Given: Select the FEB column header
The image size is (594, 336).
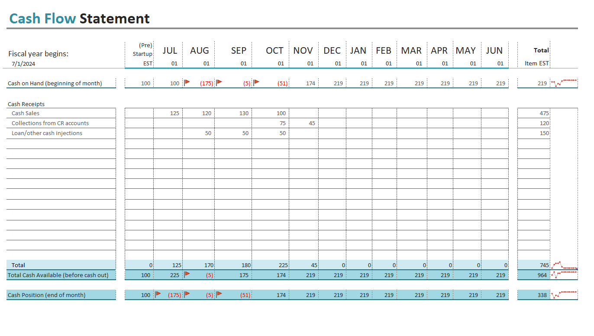Looking at the screenshot, I should (x=384, y=50).
